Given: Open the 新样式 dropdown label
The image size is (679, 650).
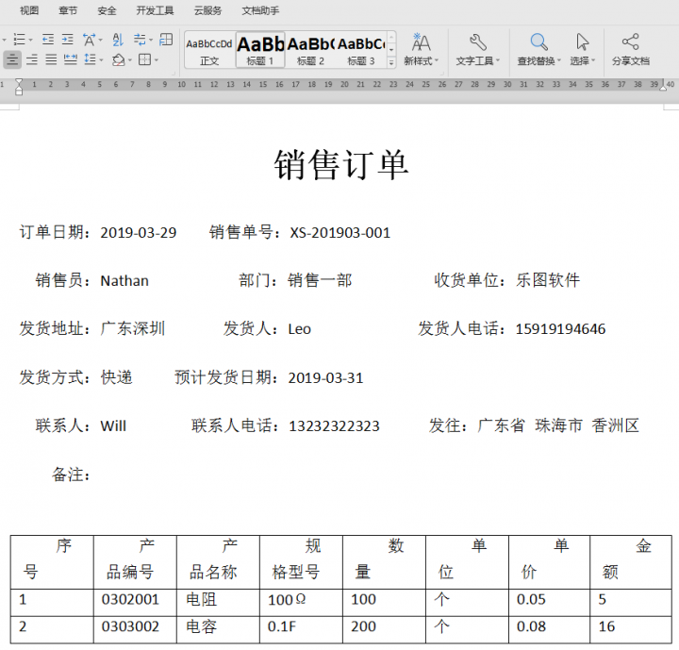Looking at the screenshot, I should tap(422, 60).
